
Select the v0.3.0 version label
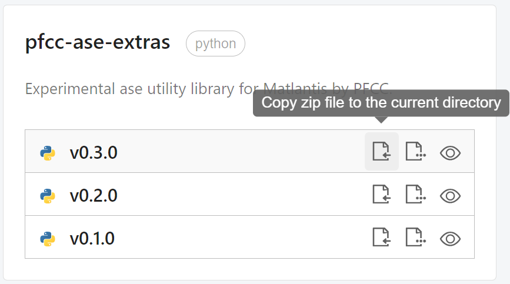[x=94, y=153]
